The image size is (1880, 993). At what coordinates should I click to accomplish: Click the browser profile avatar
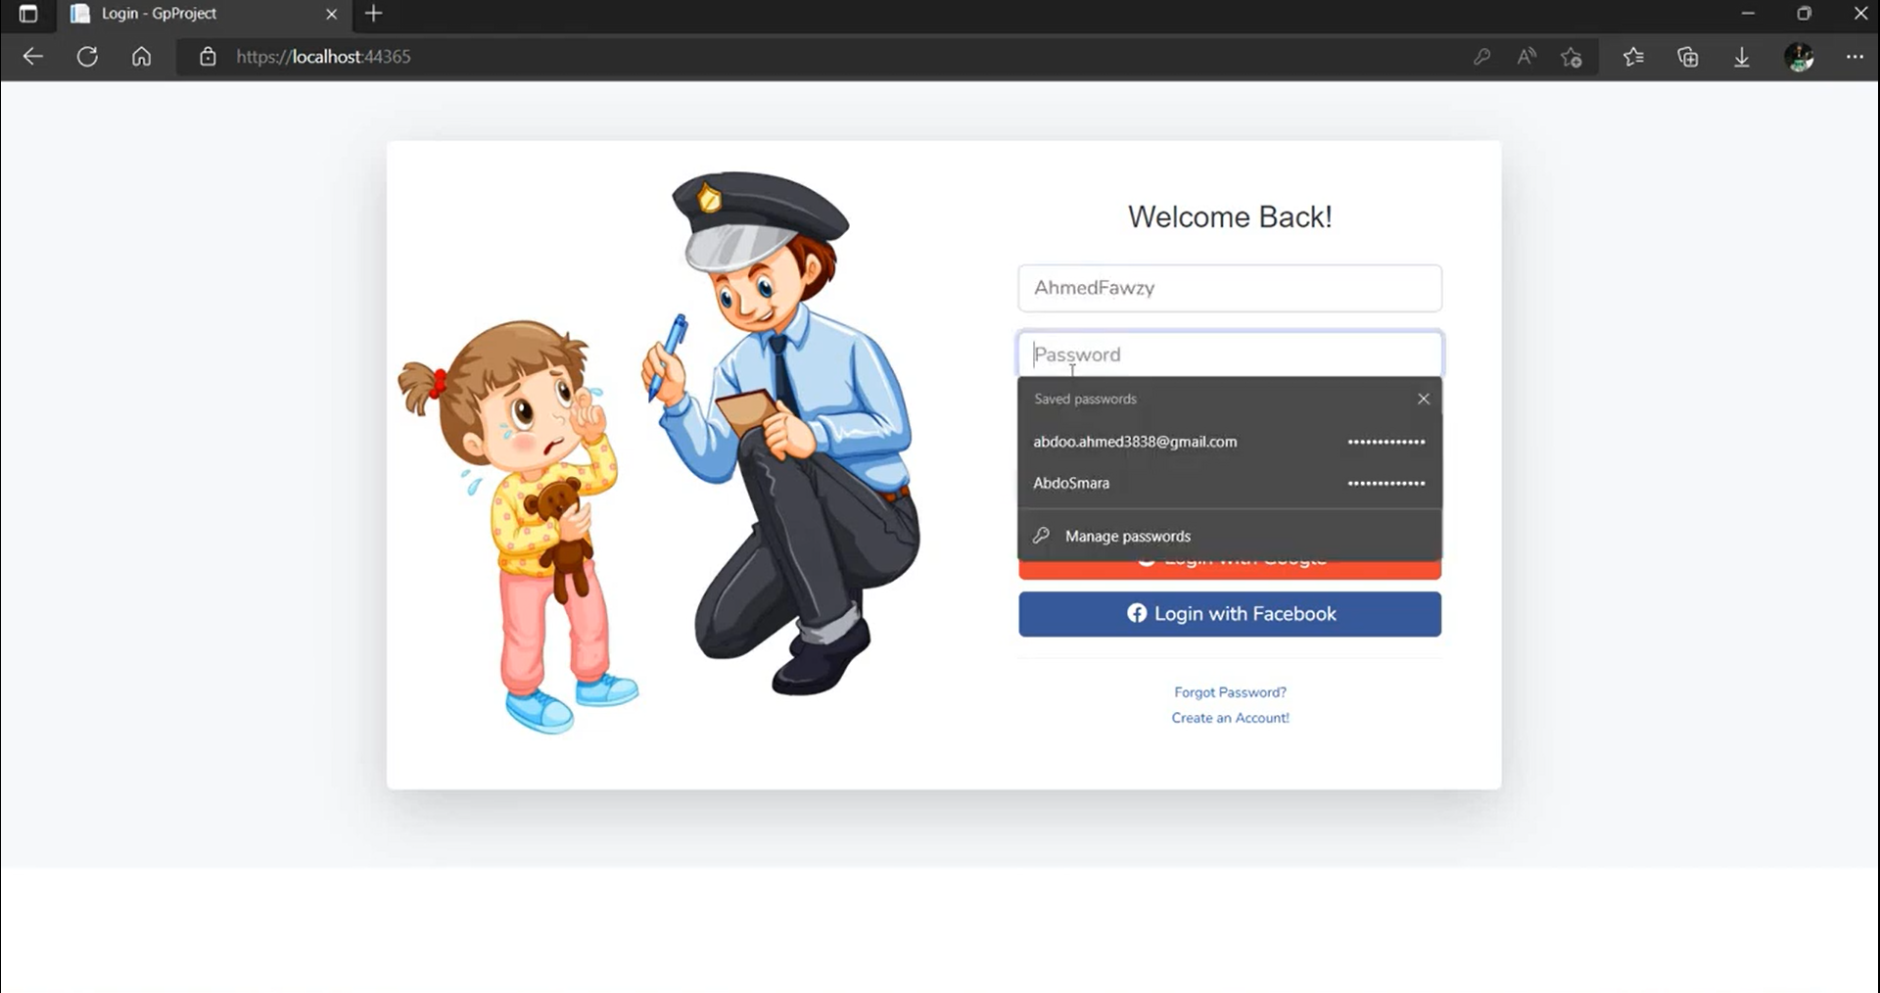(1800, 57)
